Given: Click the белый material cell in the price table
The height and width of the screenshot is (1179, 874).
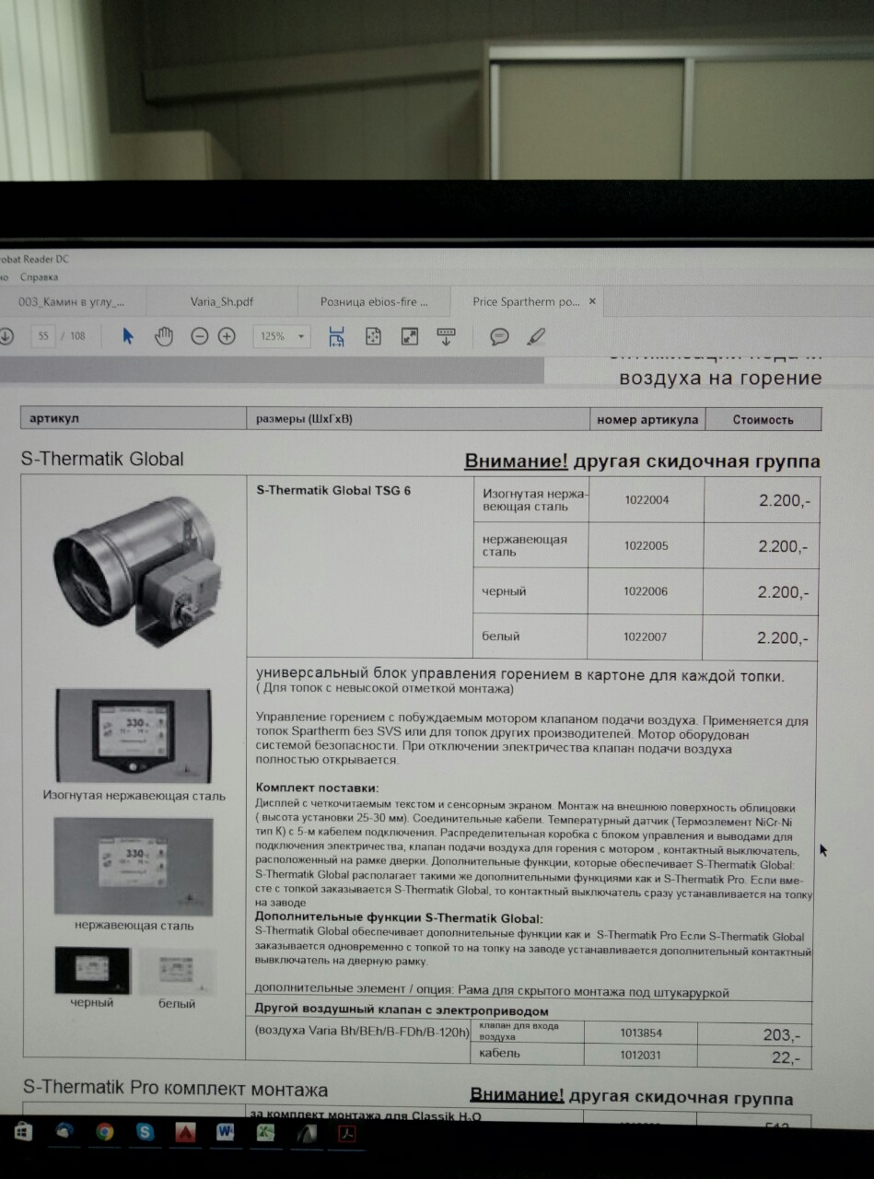Looking at the screenshot, I should point(531,636).
